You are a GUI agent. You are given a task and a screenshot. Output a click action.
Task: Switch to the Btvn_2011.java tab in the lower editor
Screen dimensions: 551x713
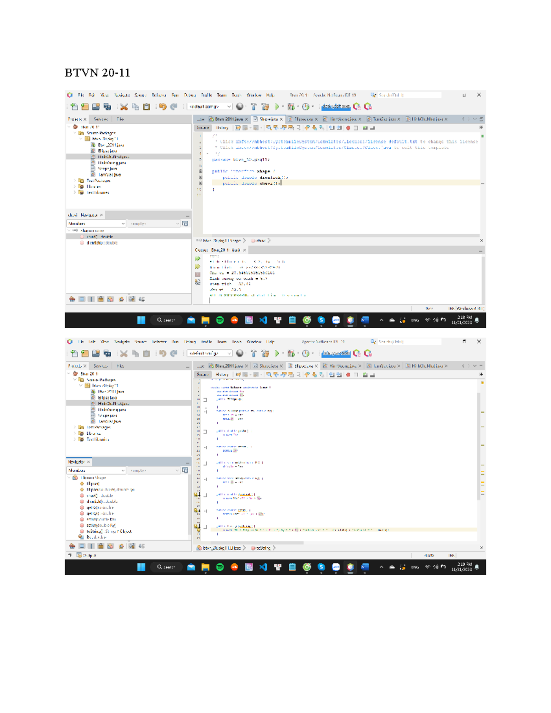coord(228,366)
